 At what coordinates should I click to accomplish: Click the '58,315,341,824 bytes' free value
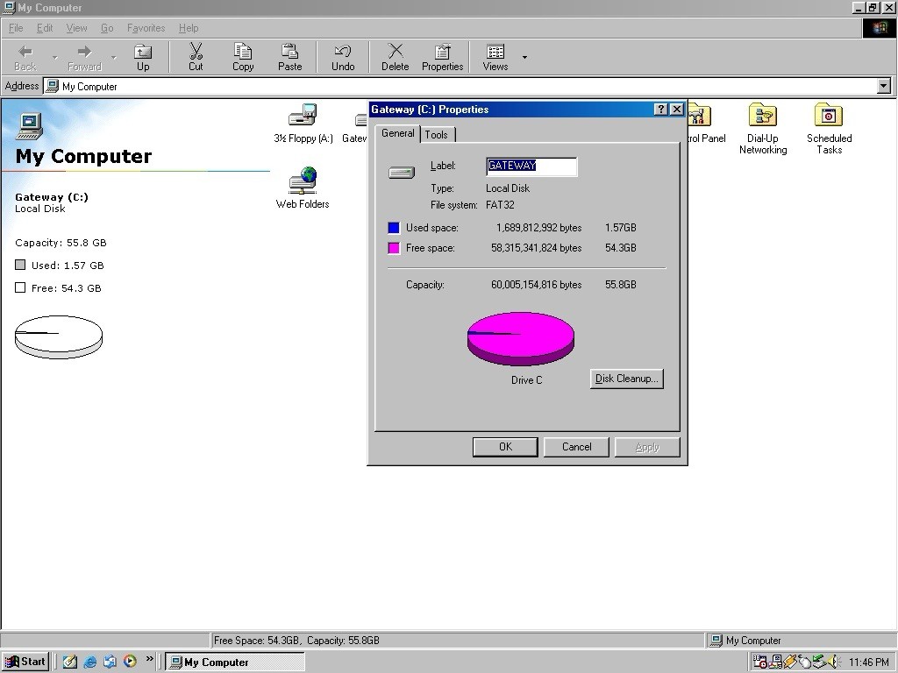[537, 248]
